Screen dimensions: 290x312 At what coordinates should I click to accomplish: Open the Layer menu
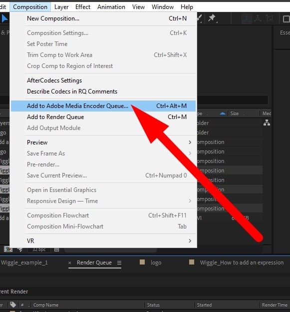(61, 7)
